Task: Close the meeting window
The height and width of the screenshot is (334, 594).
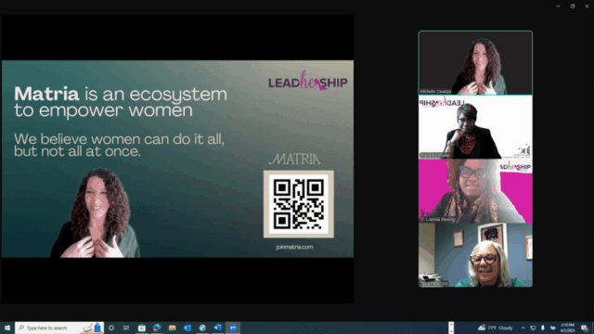Action: [x=587, y=6]
